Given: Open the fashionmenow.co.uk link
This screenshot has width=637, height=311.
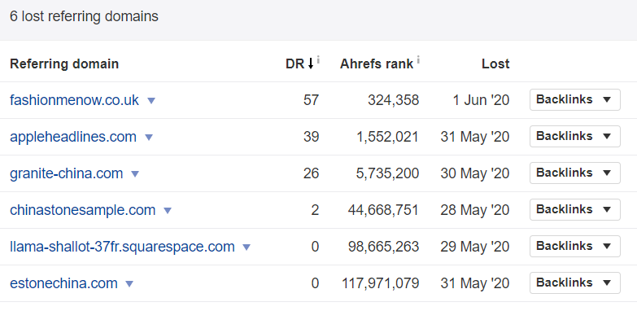Looking at the screenshot, I should tap(74, 100).
